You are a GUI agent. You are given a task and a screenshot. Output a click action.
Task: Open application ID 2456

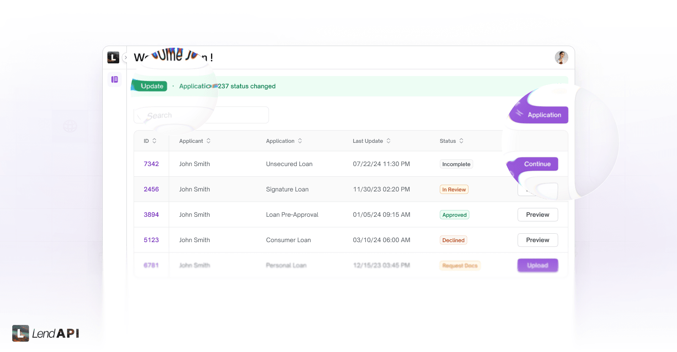point(151,189)
